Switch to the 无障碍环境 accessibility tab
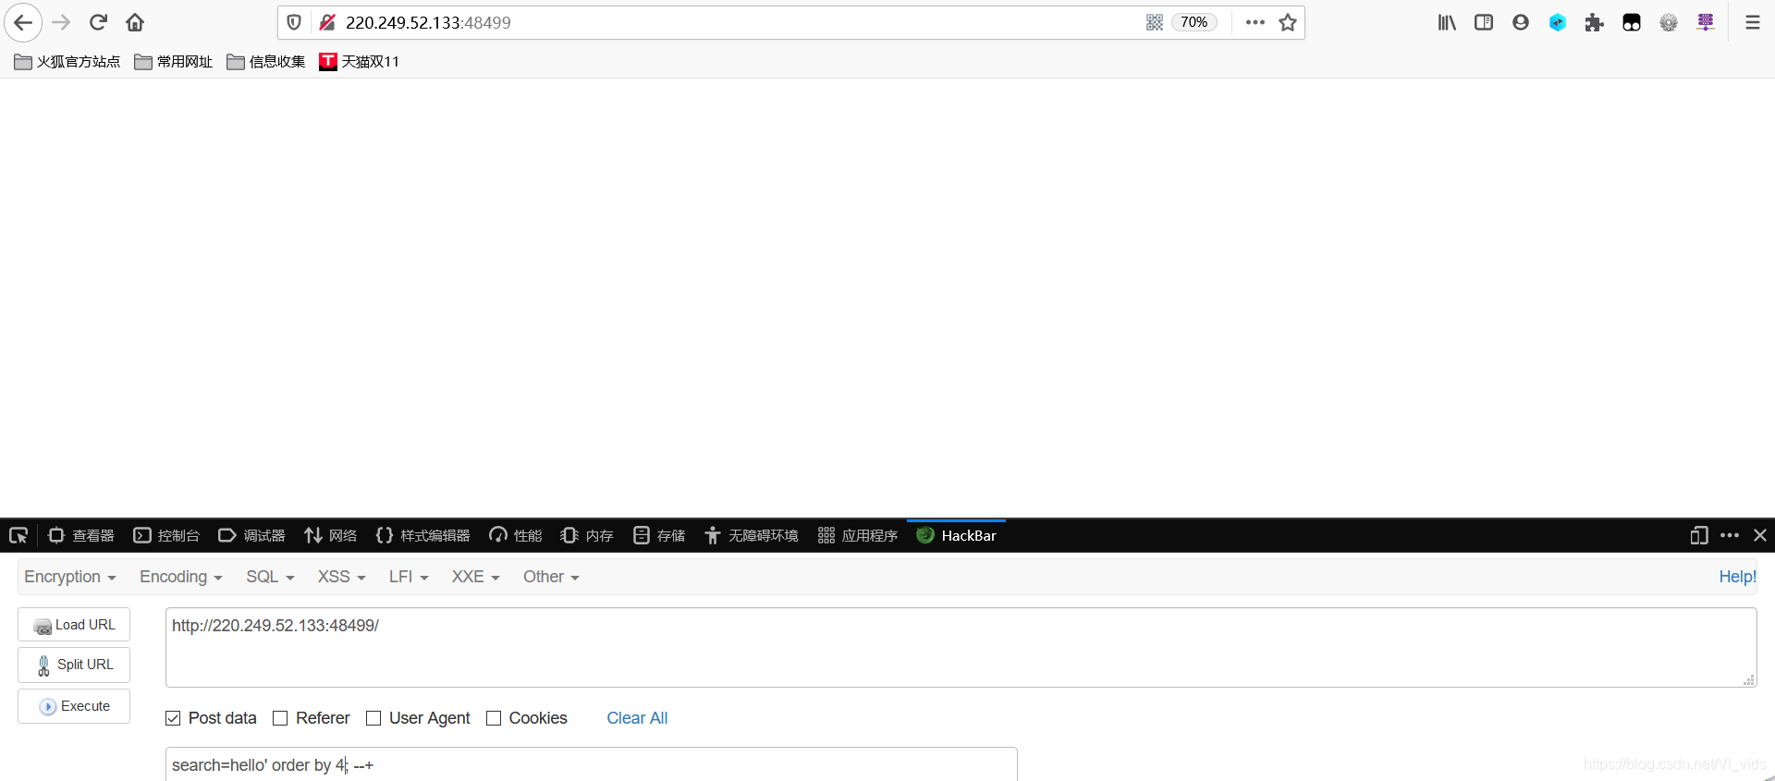The image size is (1775, 781). 752,535
